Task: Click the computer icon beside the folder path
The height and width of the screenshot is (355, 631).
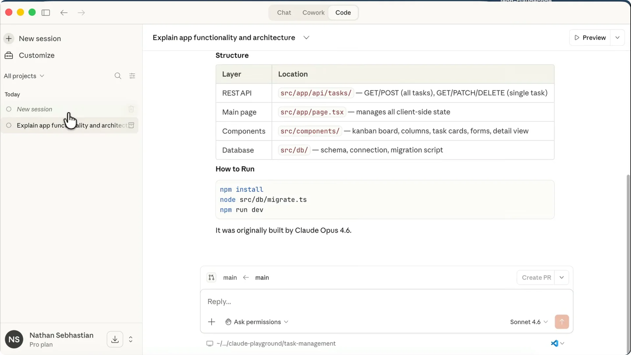Action: [210, 343]
